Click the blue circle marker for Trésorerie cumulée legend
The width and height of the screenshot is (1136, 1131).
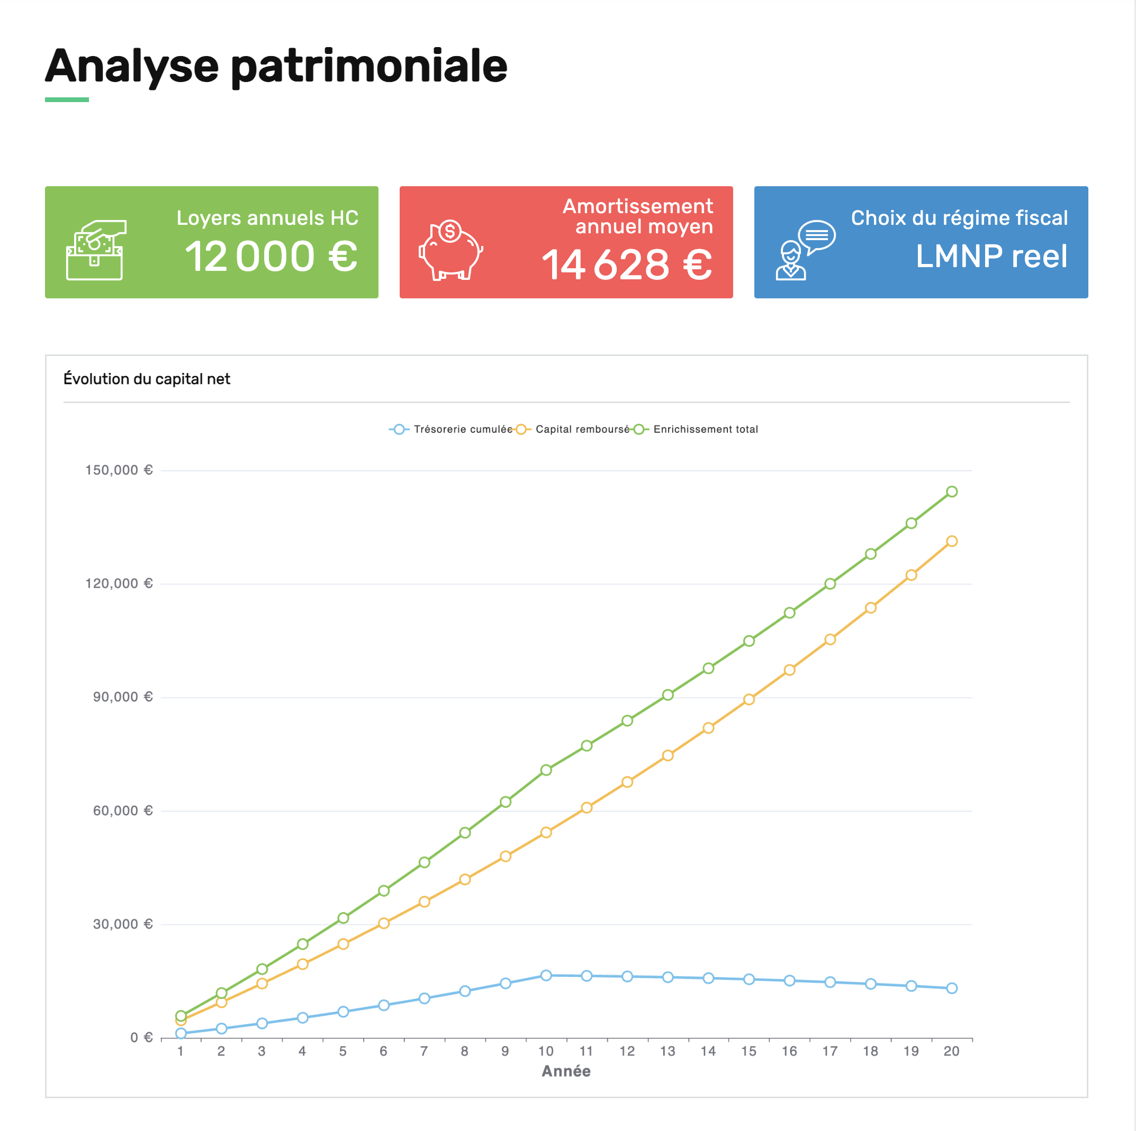[399, 430]
